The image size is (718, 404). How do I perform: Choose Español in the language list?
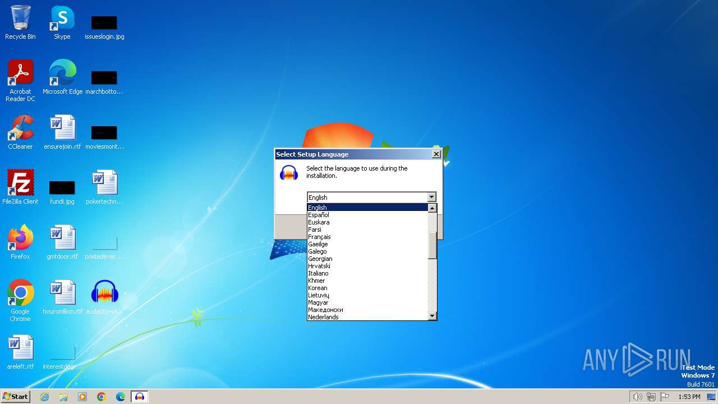(367, 215)
